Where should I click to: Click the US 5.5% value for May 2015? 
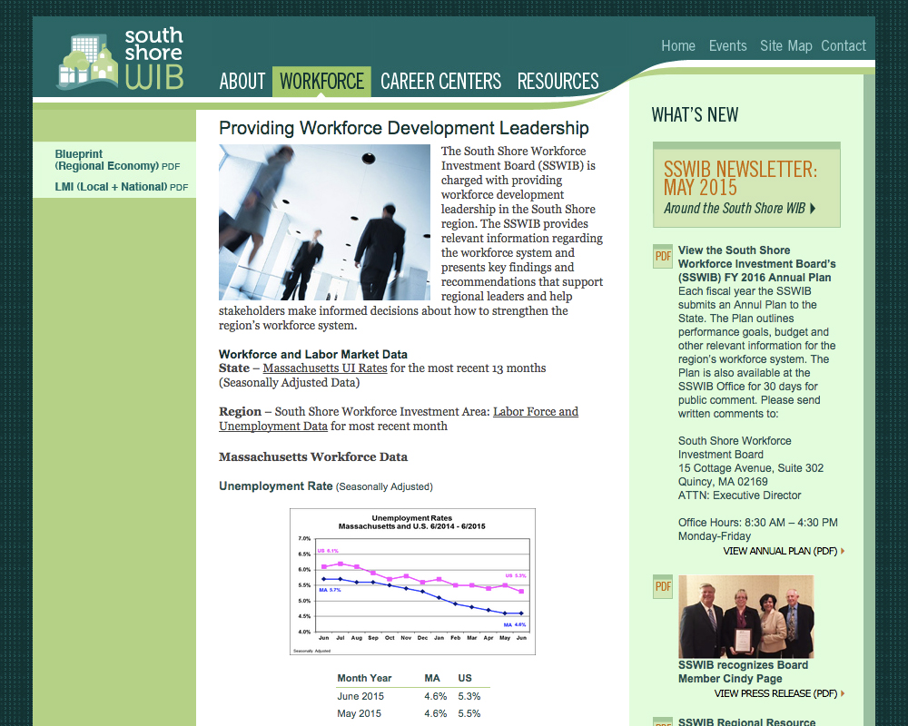pyautogui.click(x=469, y=713)
